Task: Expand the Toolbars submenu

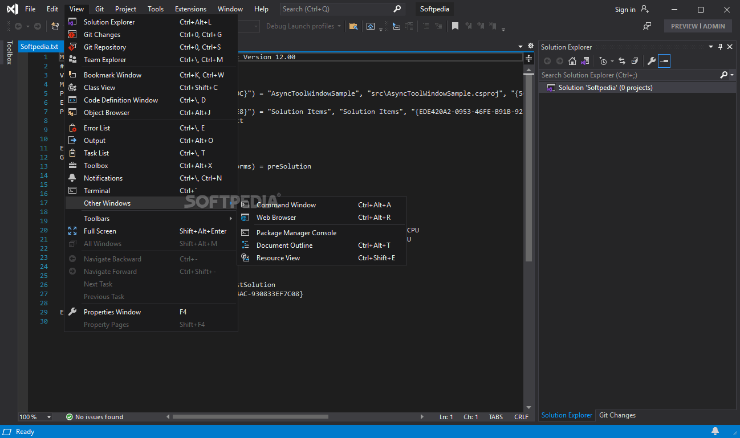Action: [96, 218]
